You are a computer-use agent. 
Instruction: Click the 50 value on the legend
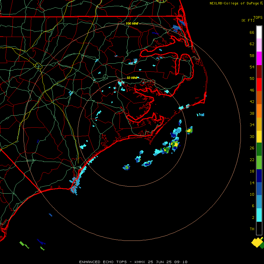click(x=252, y=79)
